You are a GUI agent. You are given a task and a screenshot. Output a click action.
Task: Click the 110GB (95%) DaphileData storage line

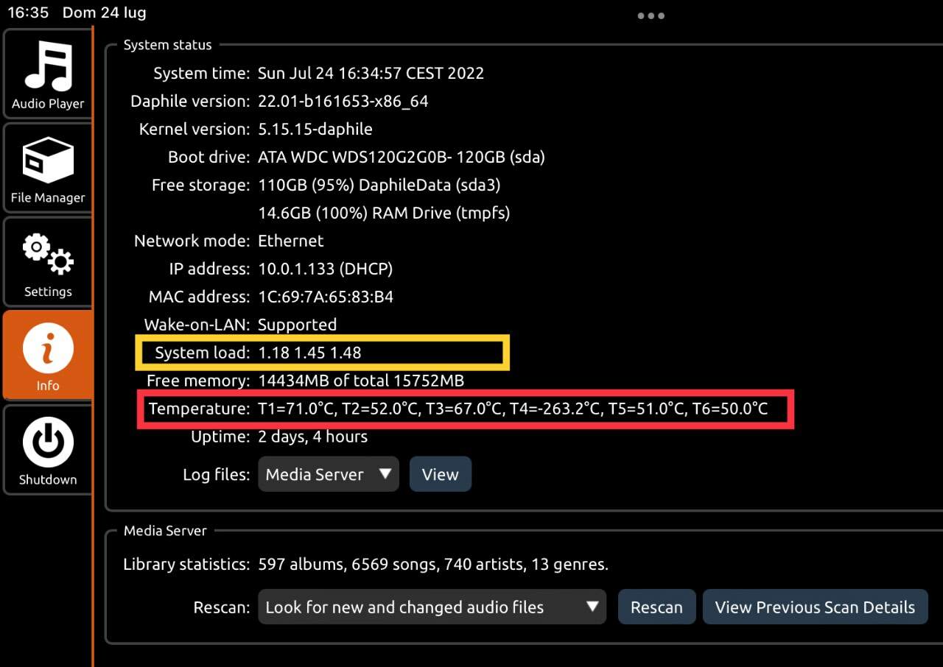(x=379, y=186)
